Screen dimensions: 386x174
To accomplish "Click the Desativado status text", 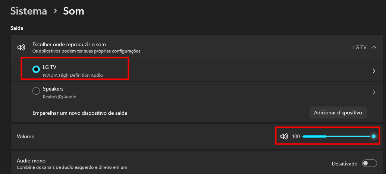I will 345,164.
